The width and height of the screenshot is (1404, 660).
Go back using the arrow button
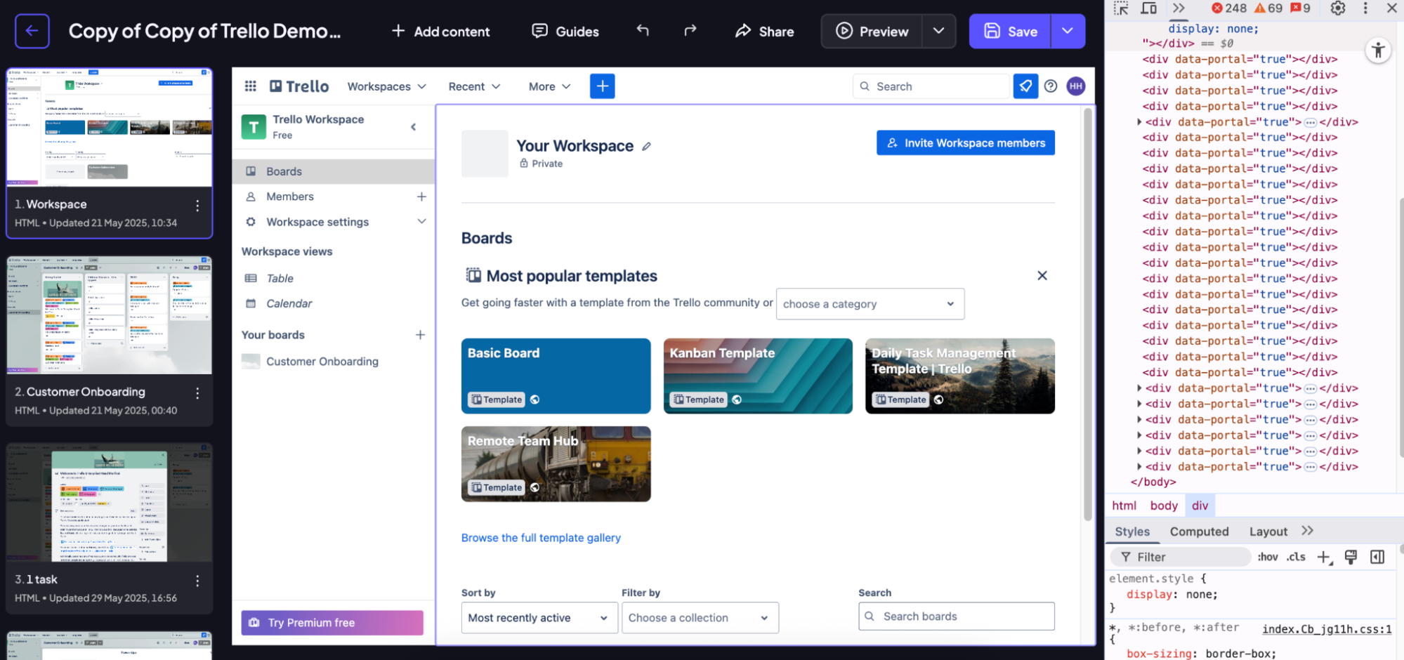(x=32, y=31)
